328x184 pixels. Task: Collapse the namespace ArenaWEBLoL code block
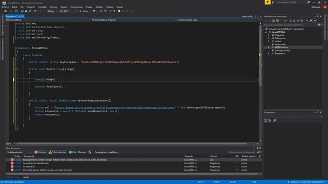(x=16, y=48)
